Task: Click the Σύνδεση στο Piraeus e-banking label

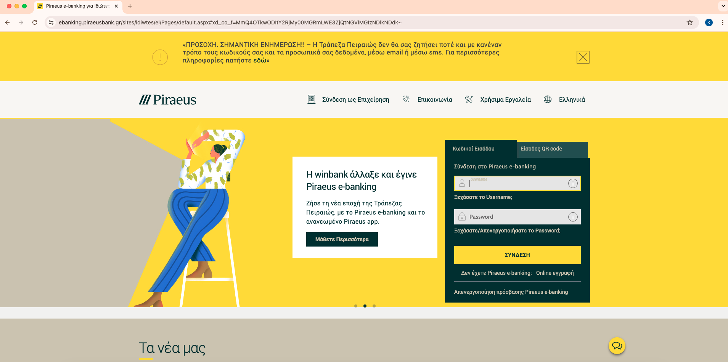Action: [x=495, y=167]
